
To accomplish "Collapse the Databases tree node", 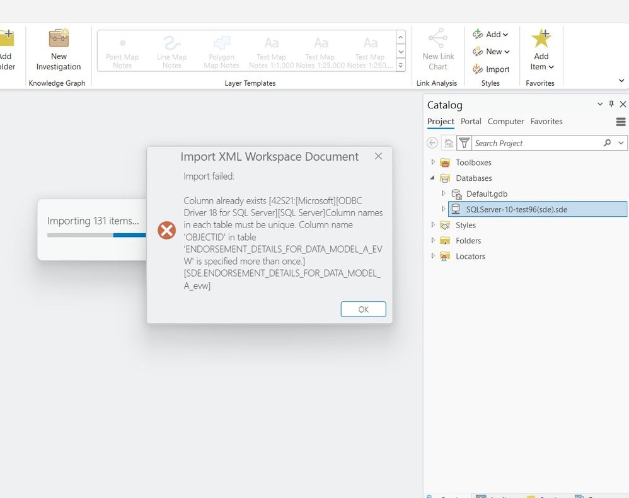I will pos(432,178).
